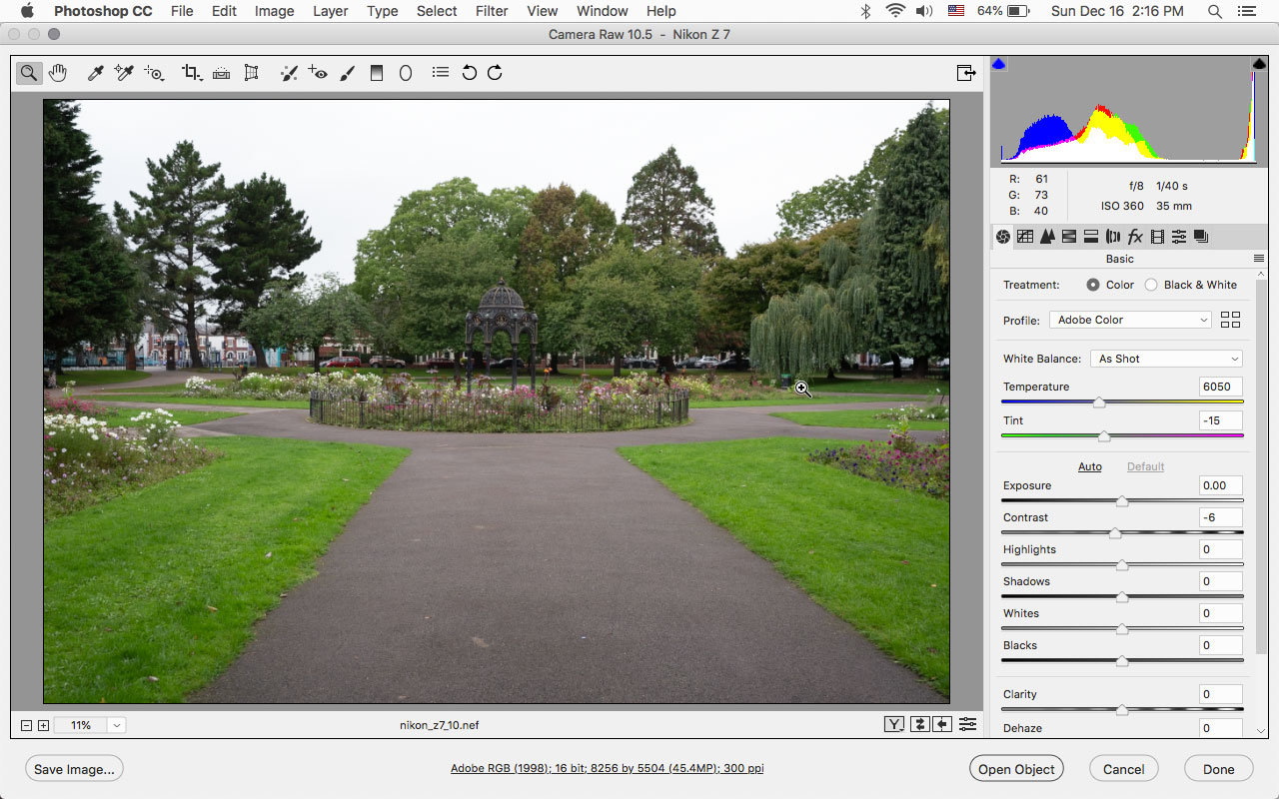This screenshot has height=799, width=1279.
Task: Open the zoom level dropdown arrow
Action: (117, 725)
